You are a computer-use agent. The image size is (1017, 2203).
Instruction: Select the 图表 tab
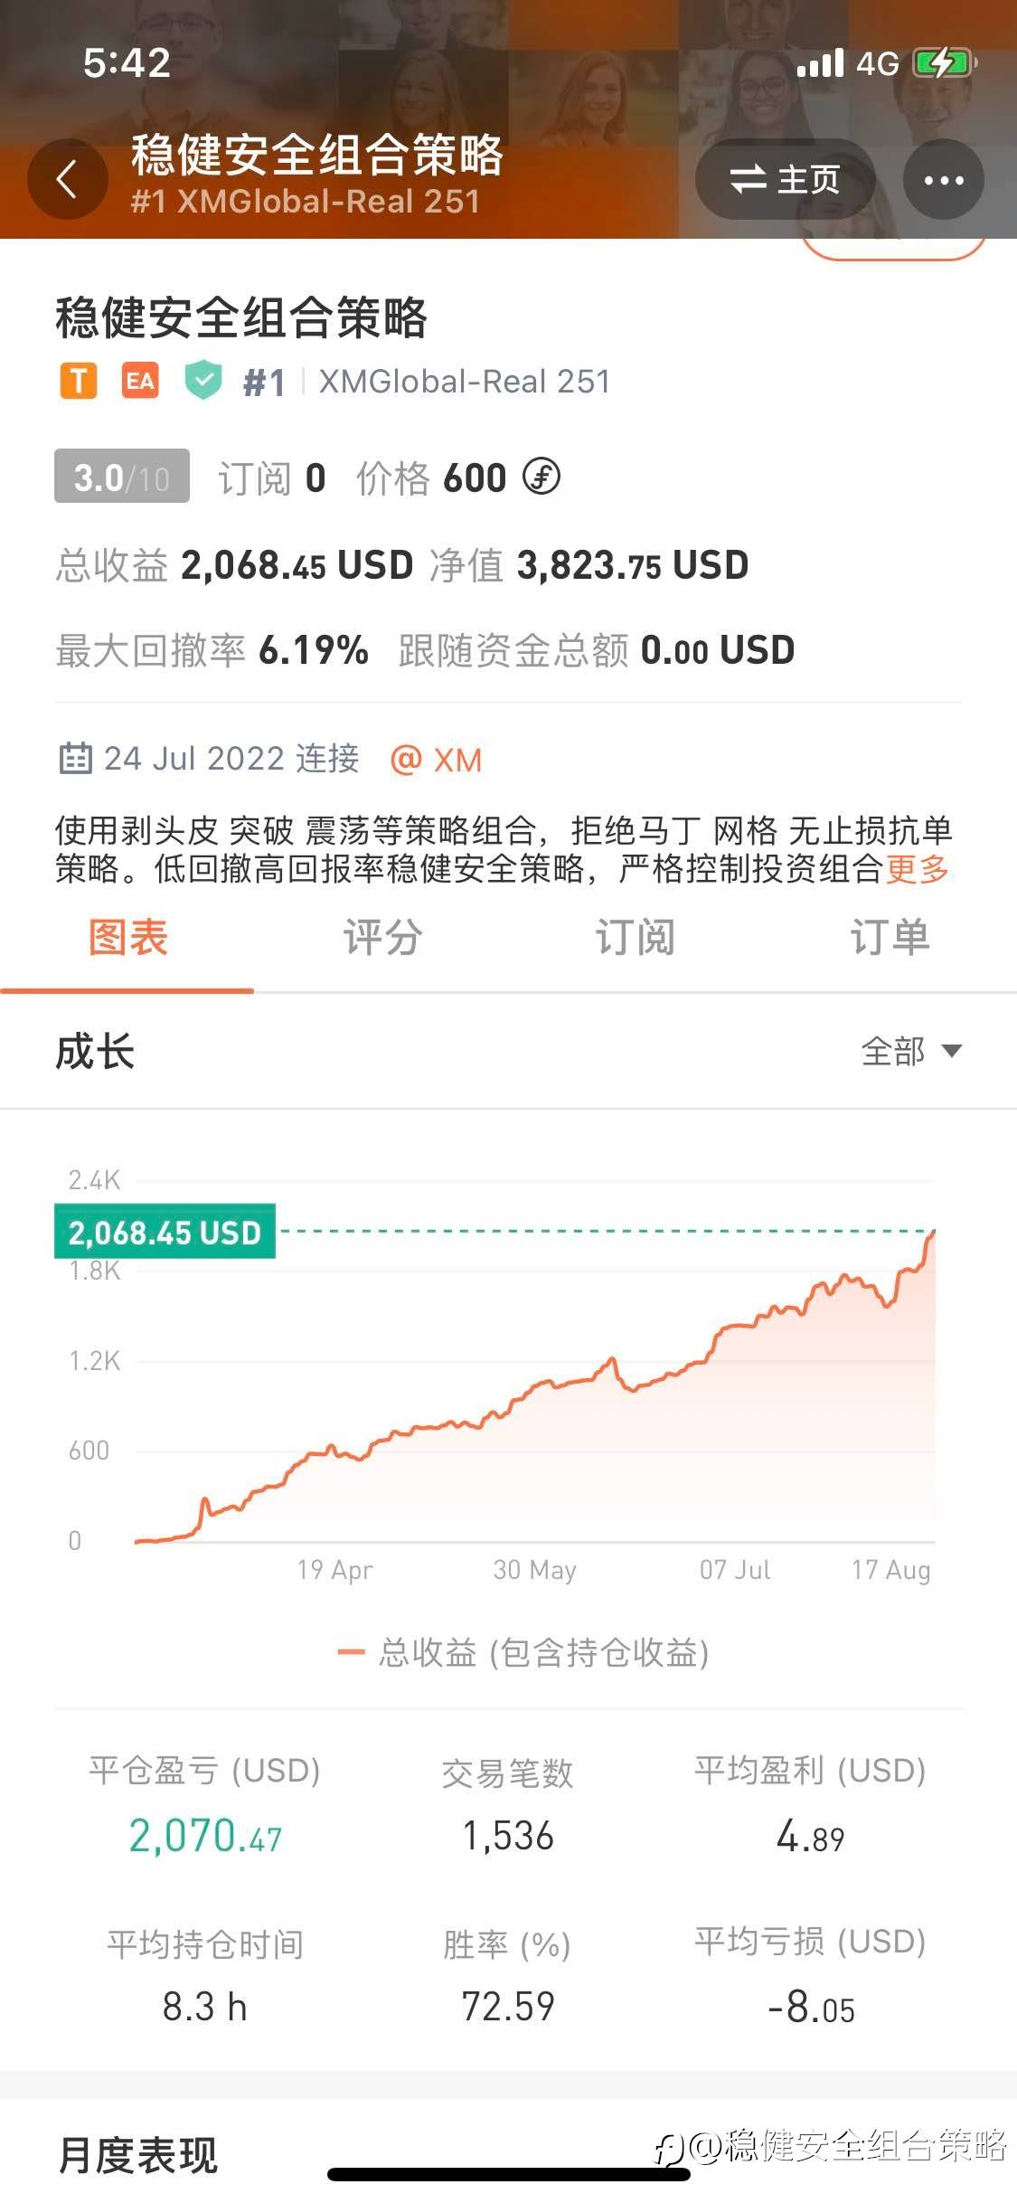127,938
